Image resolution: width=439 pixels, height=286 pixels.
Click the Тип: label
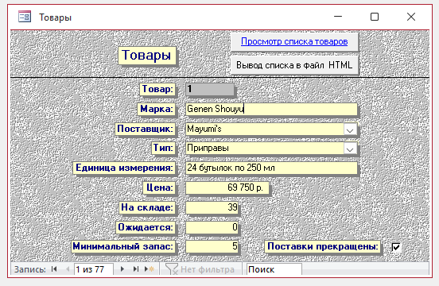(163, 148)
